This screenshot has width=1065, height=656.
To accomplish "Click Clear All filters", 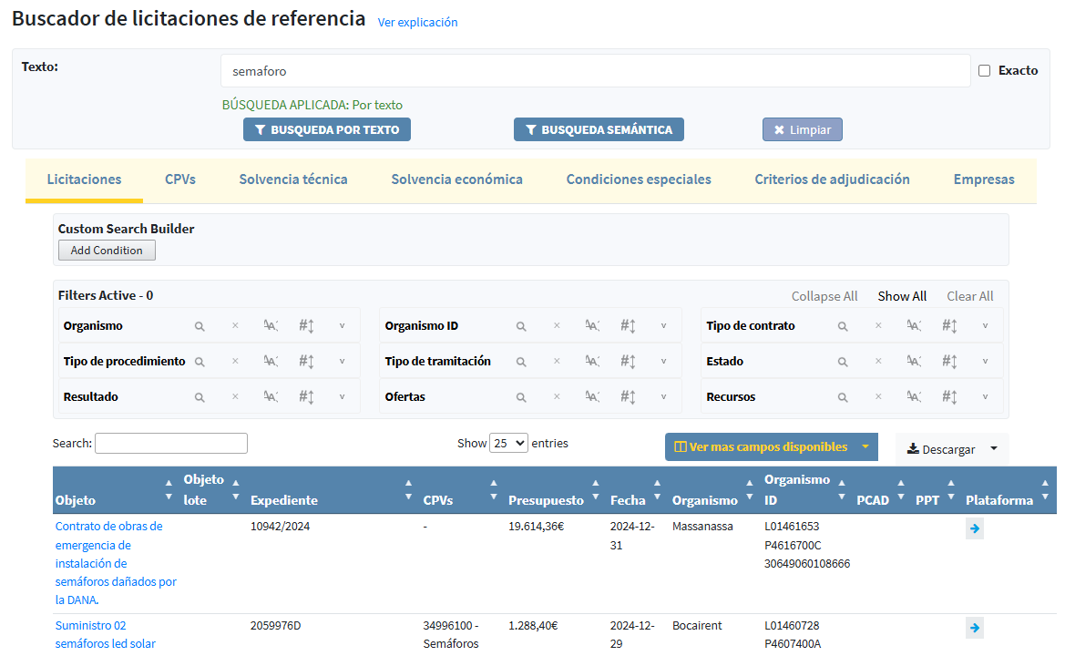I will (970, 296).
